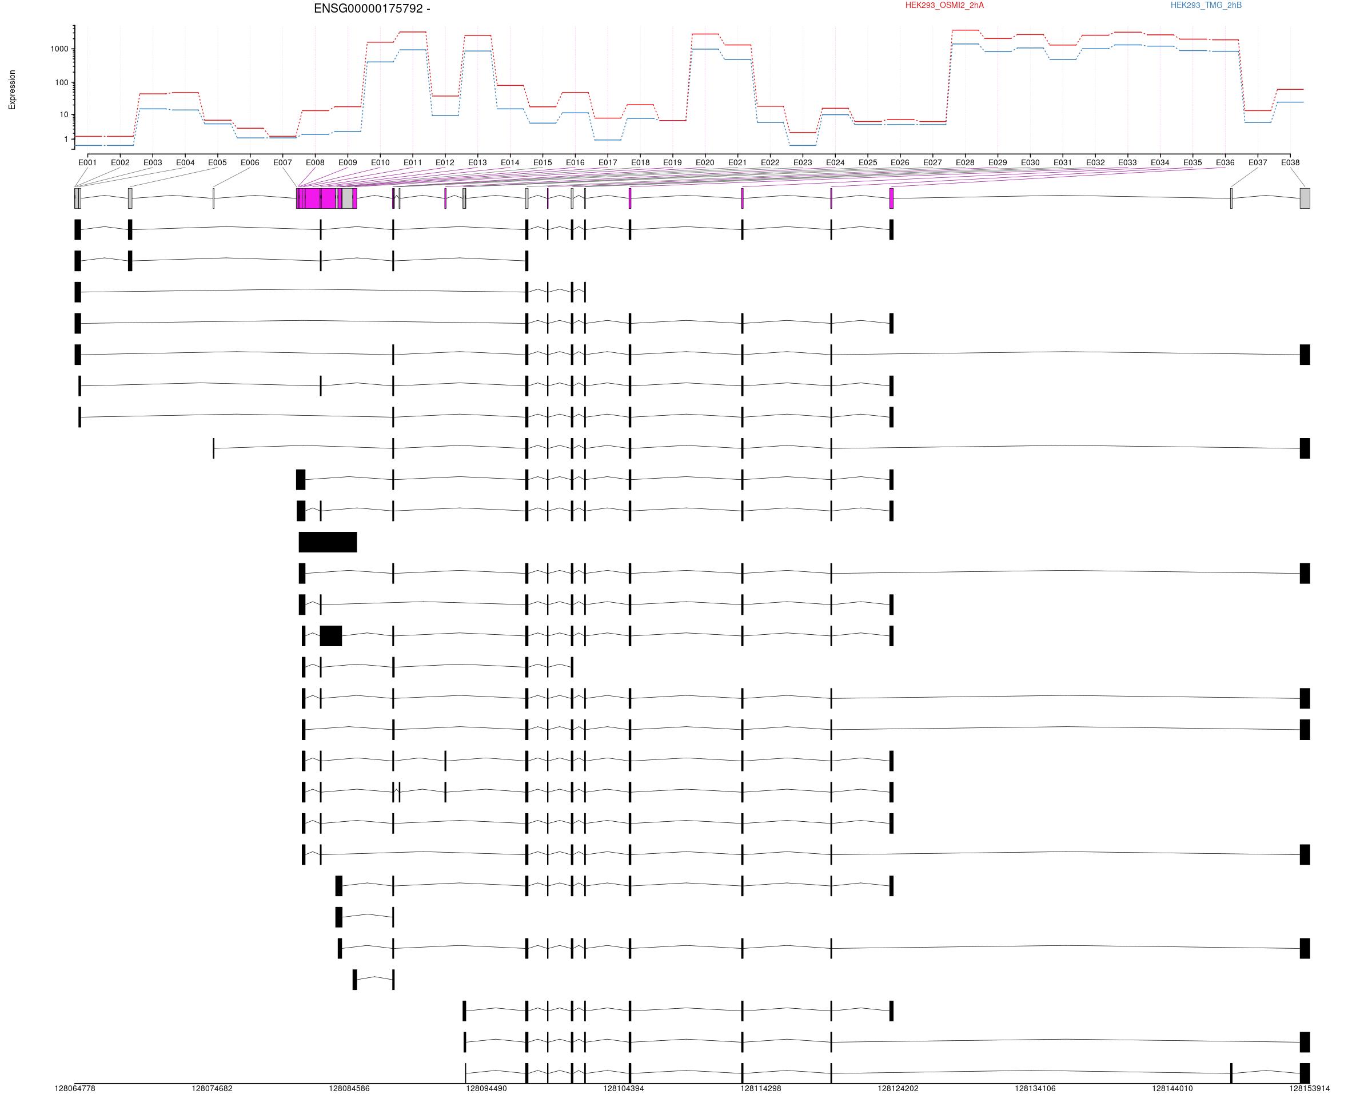Click exon label E004
Viewport: 1372px width, 1098px height.
185,163
